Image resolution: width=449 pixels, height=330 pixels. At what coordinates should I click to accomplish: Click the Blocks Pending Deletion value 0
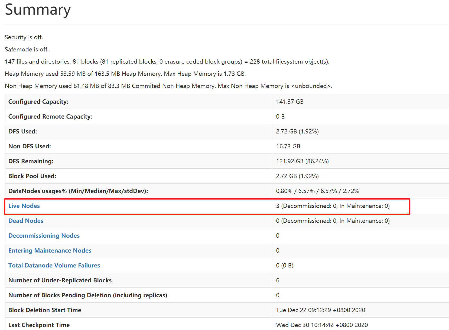pyautogui.click(x=278, y=295)
